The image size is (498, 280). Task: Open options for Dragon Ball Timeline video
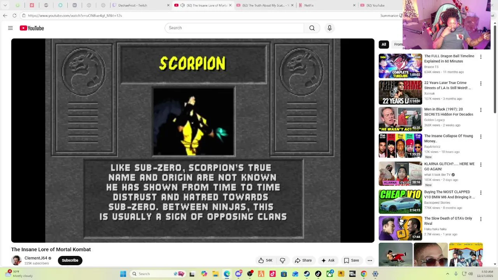point(481,57)
